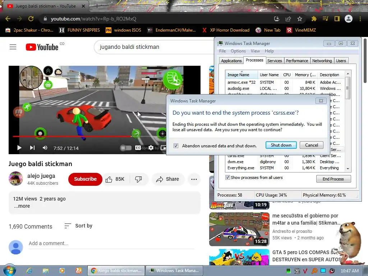Open the windows ISOS bookmark
This screenshot has width=368, height=276.
[124, 30]
